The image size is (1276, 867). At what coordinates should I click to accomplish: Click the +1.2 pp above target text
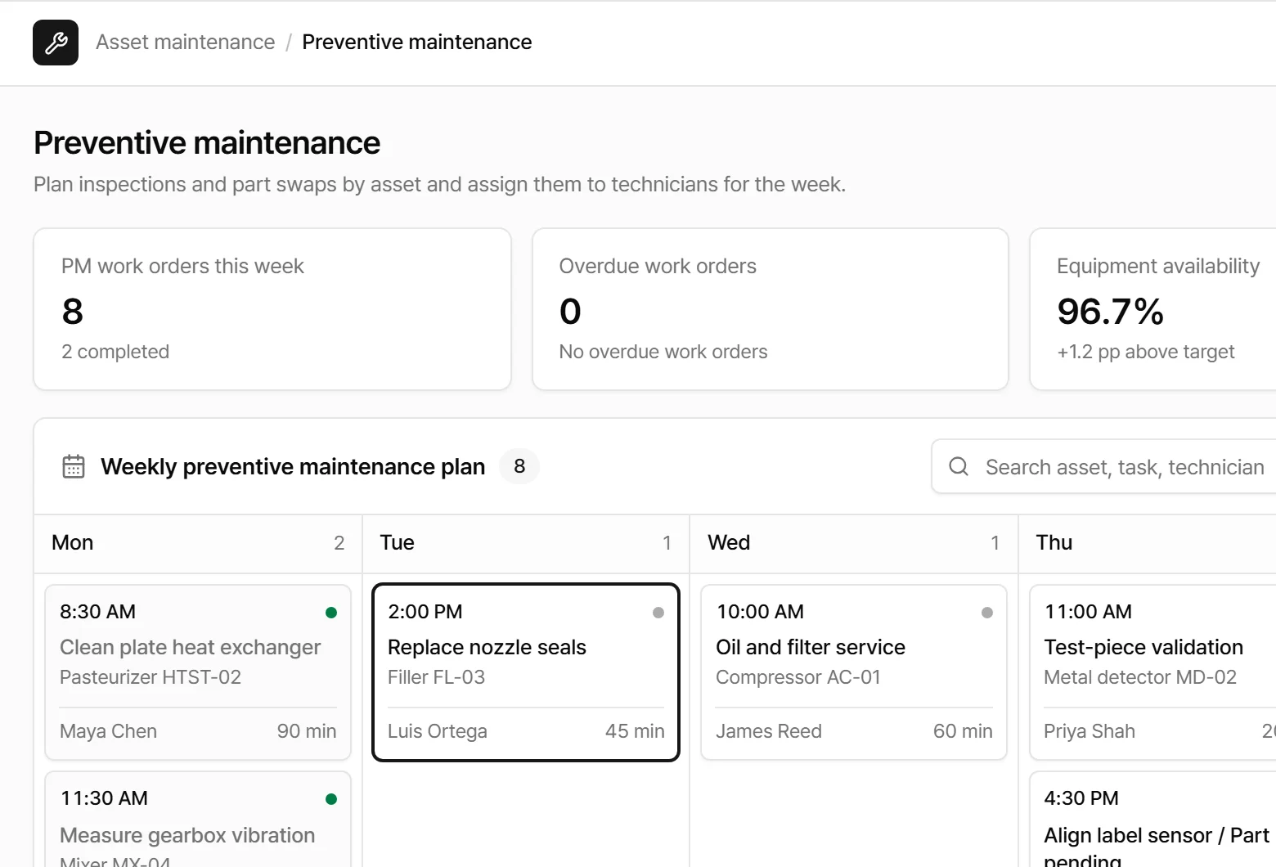tap(1146, 352)
